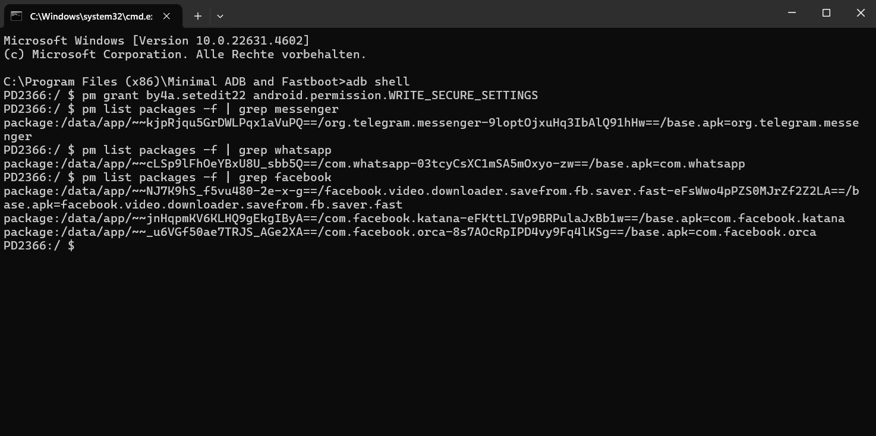Close the terminal window
This screenshot has width=876, height=436.
coord(860,12)
